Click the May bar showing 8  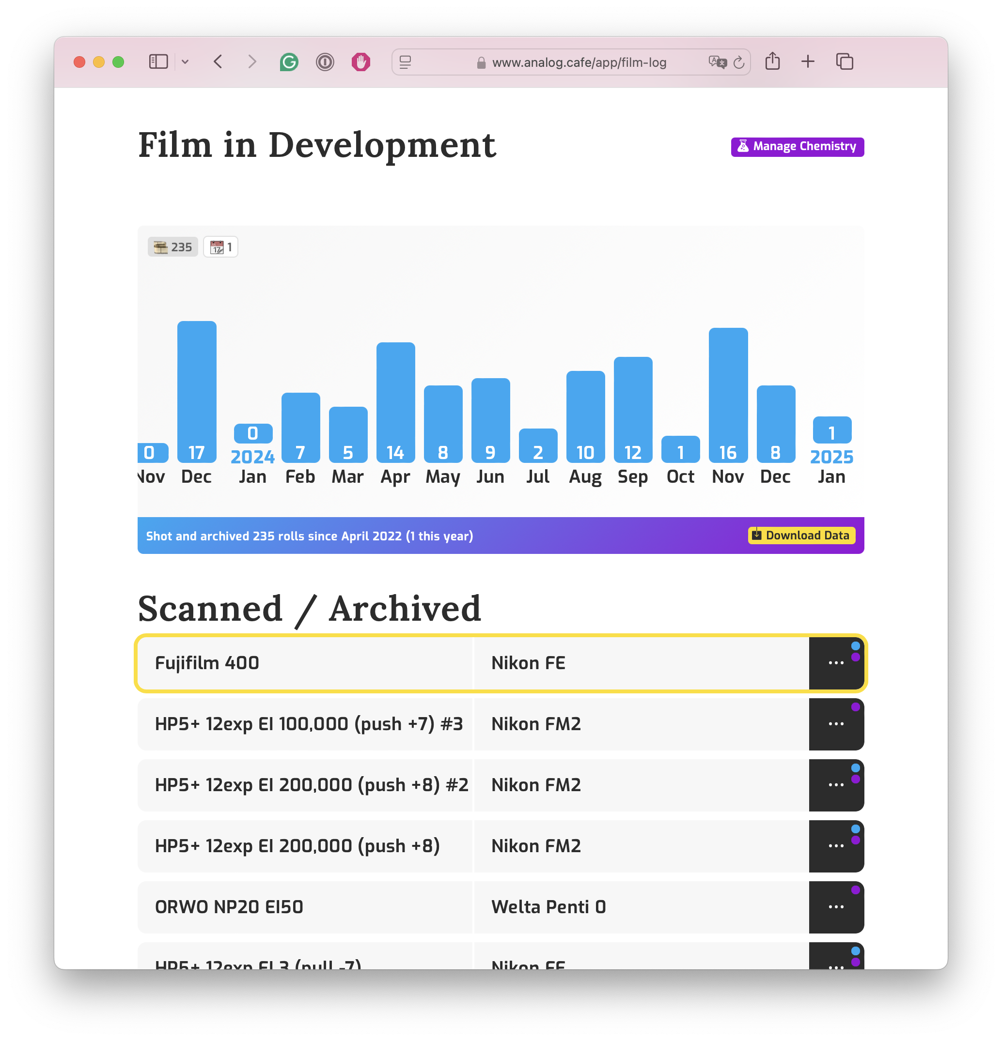coord(443,424)
